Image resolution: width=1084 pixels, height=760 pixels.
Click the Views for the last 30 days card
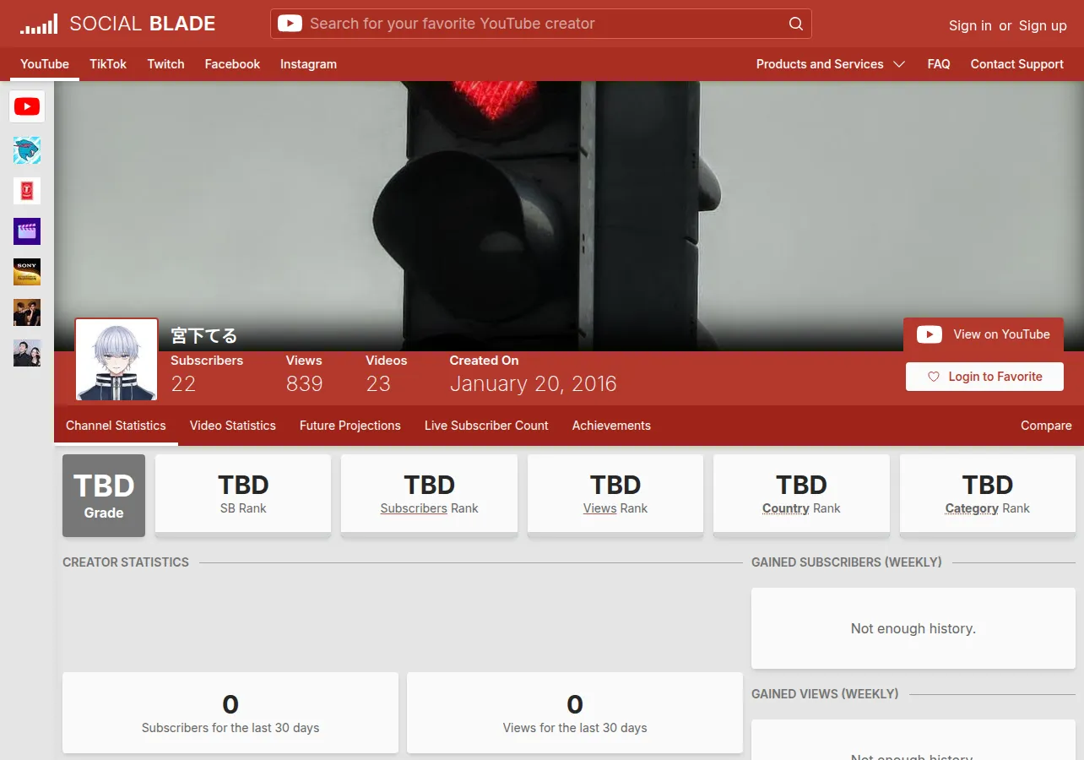click(x=575, y=713)
